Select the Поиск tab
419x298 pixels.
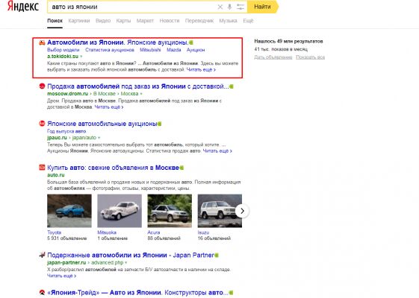(55, 21)
